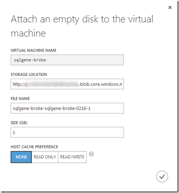Select READ ONLY host cache preference
Screen dimensions: 179x193
(x=45, y=157)
